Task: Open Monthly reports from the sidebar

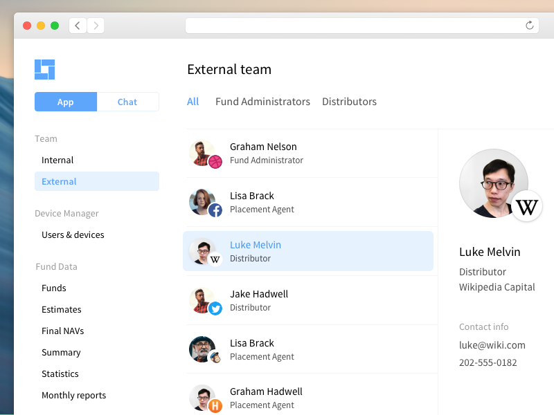Action: click(x=73, y=395)
